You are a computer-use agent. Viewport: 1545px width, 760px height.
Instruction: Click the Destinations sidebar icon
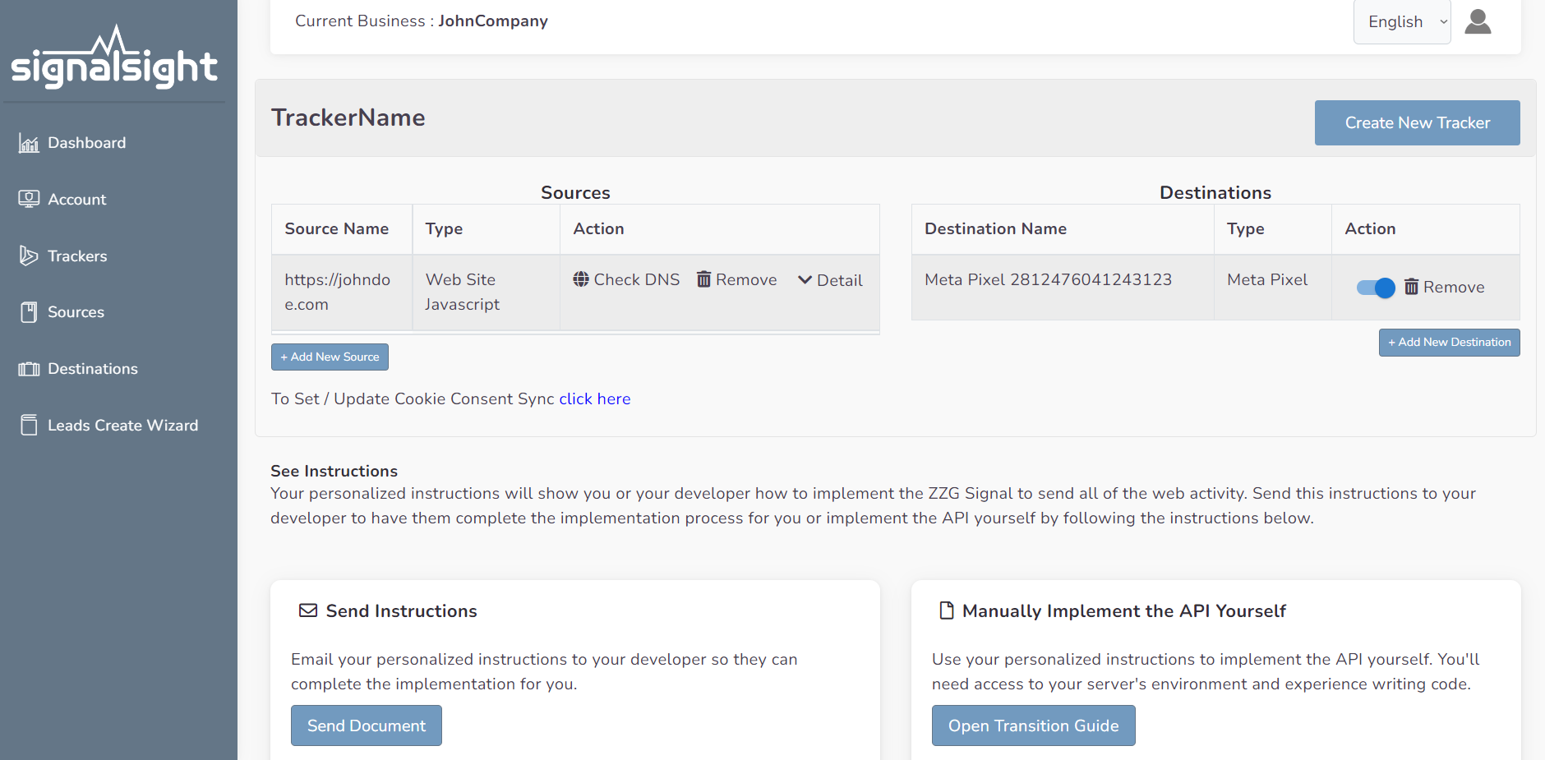coord(29,369)
